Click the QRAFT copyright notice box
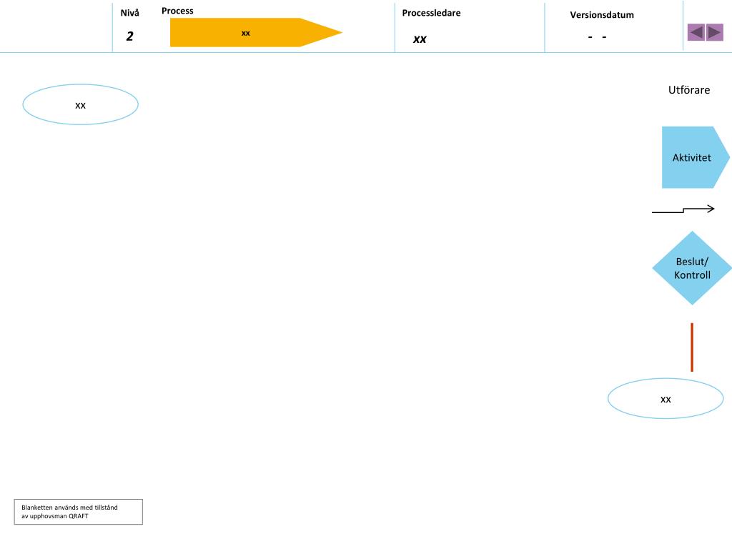Screen dimensions: 732x549 pyautogui.click(x=79, y=512)
